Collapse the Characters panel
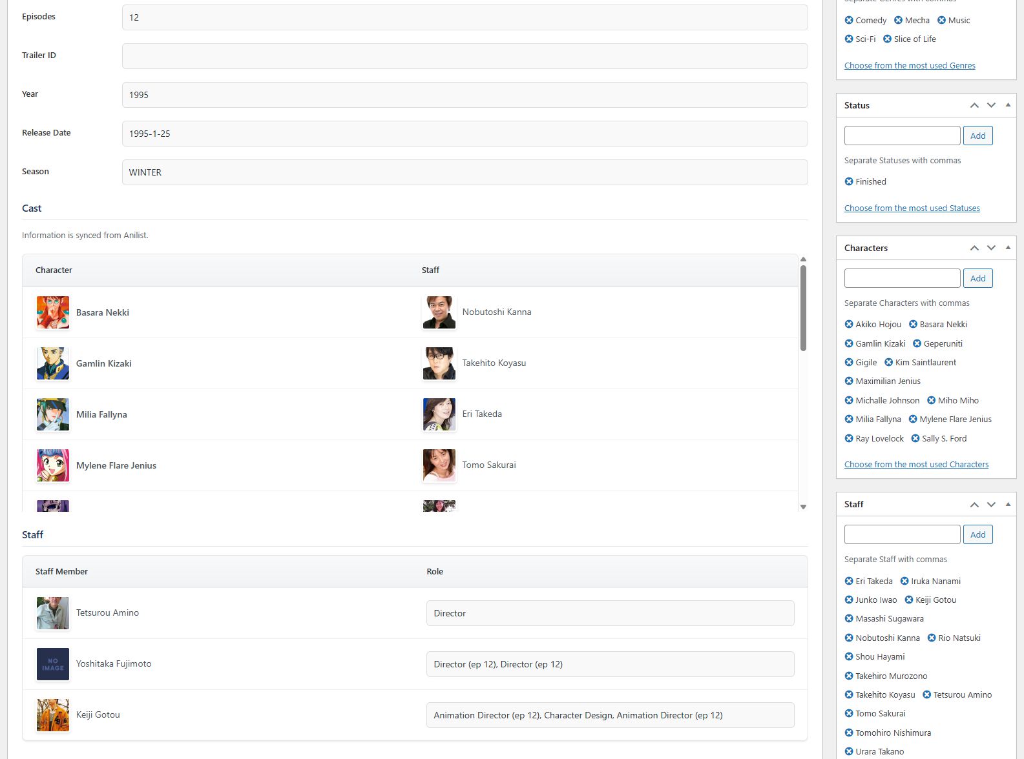 click(1008, 248)
